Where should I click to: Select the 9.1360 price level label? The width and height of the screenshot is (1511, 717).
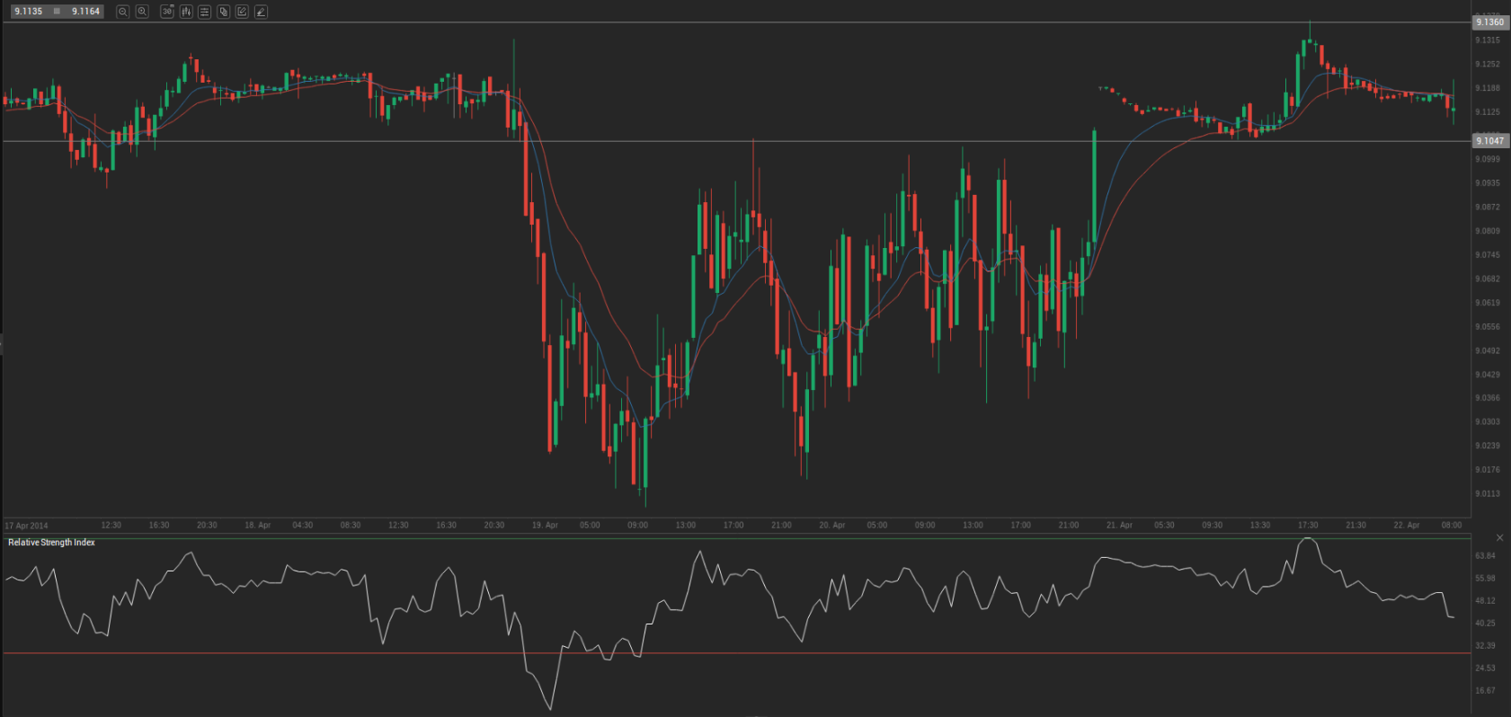[x=1489, y=22]
